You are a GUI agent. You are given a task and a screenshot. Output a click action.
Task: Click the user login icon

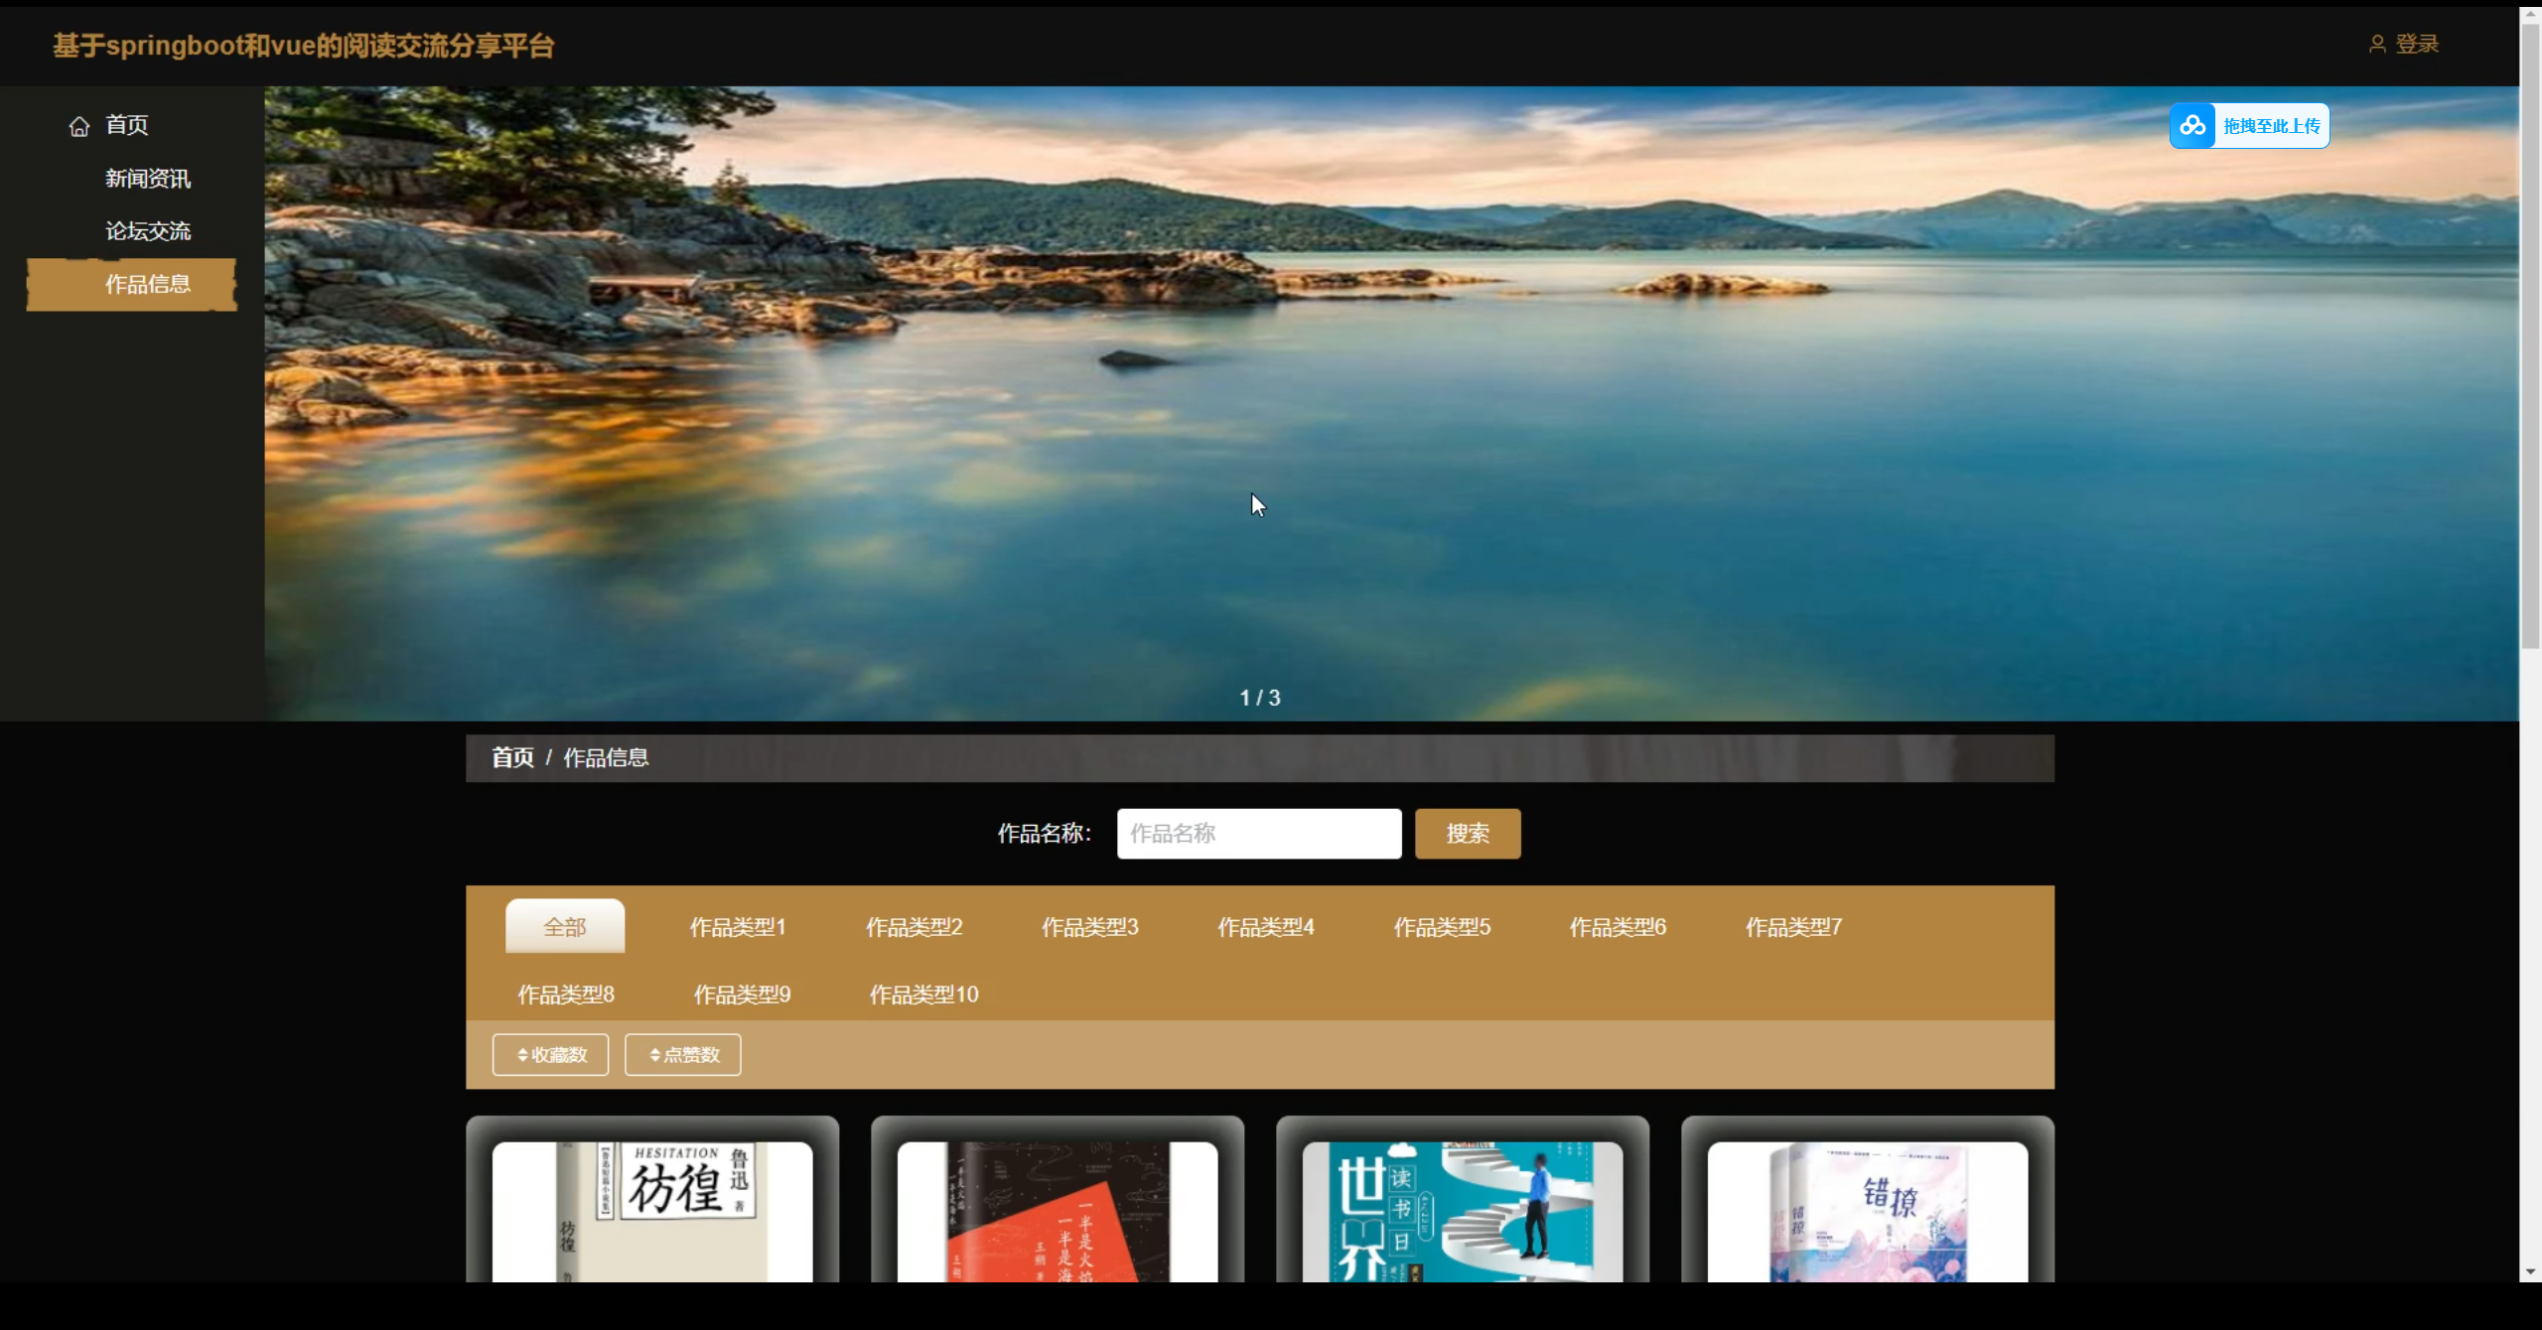click(x=2377, y=45)
